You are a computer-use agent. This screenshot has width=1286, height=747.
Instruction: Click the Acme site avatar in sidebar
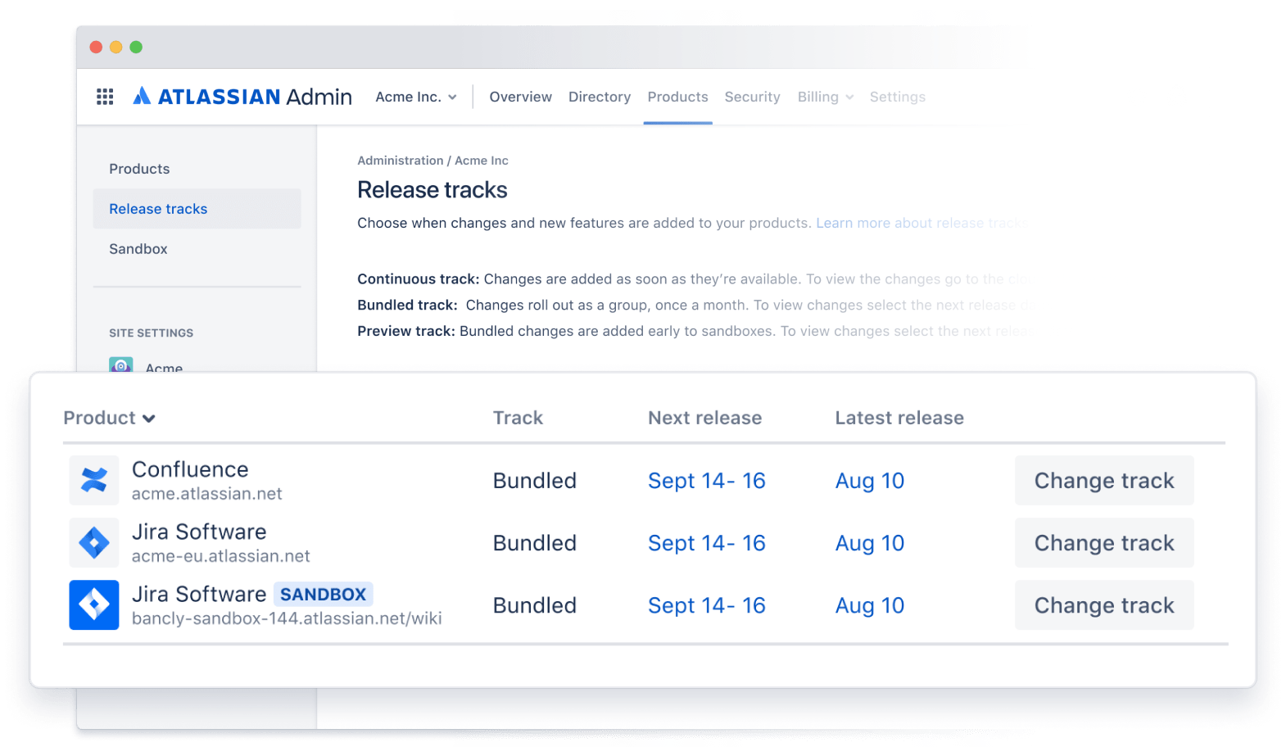click(121, 365)
